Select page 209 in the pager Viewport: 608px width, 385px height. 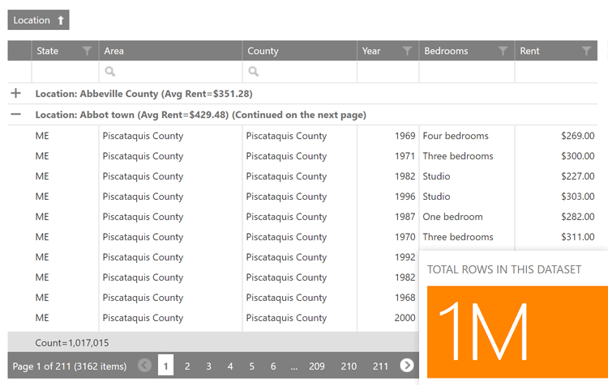click(x=317, y=366)
